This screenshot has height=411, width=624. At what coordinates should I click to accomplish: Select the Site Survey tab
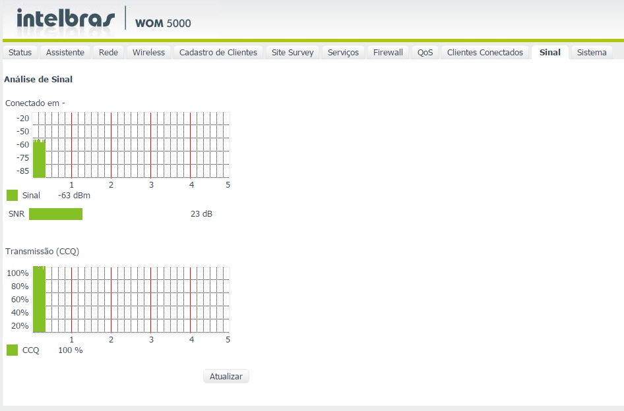pos(292,53)
